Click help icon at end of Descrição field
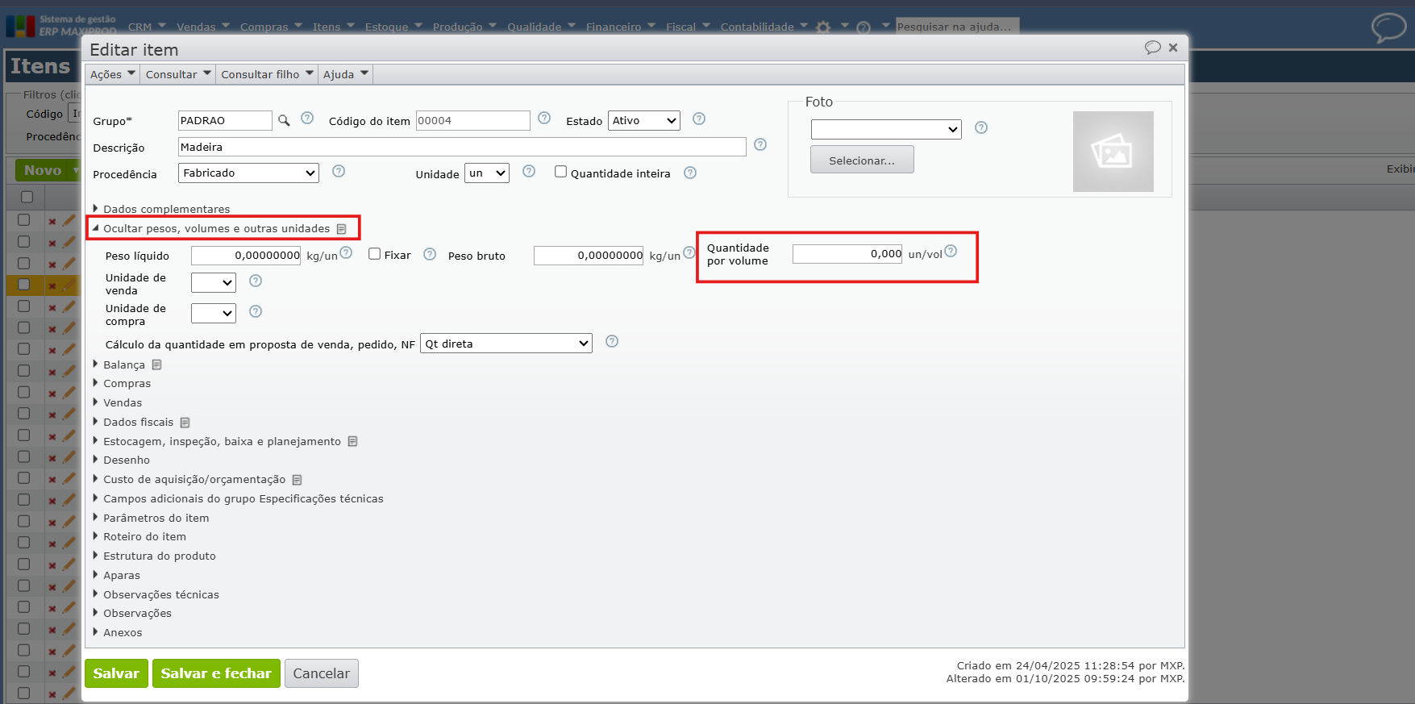1415x704 pixels. click(760, 144)
